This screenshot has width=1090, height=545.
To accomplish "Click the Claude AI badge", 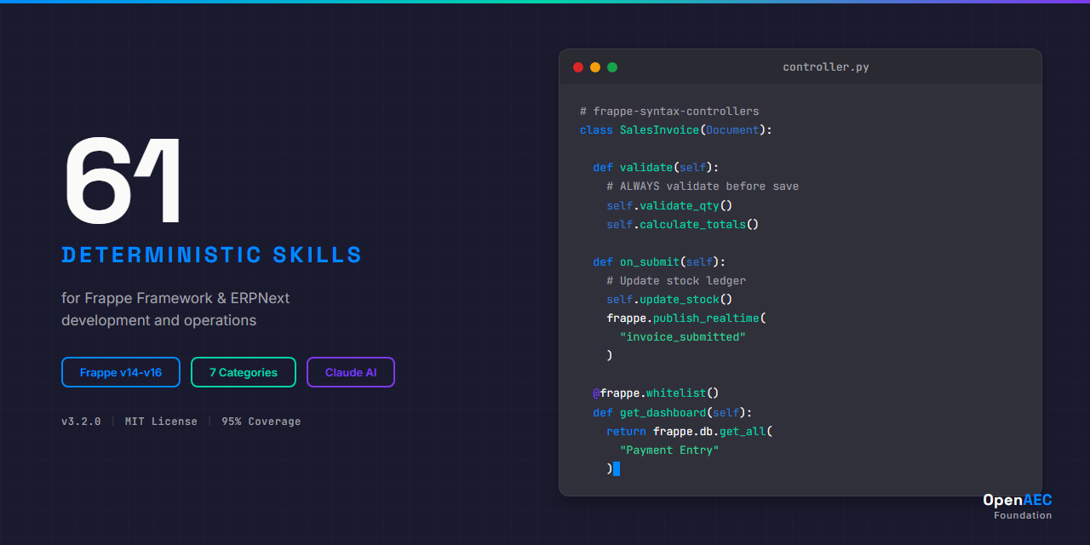I will [x=351, y=372].
